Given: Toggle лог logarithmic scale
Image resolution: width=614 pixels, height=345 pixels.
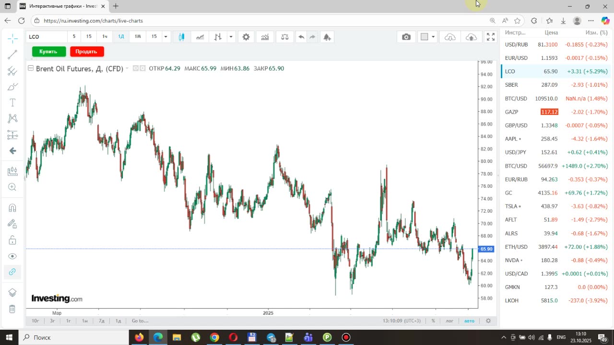Looking at the screenshot, I should click(x=449, y=321).
